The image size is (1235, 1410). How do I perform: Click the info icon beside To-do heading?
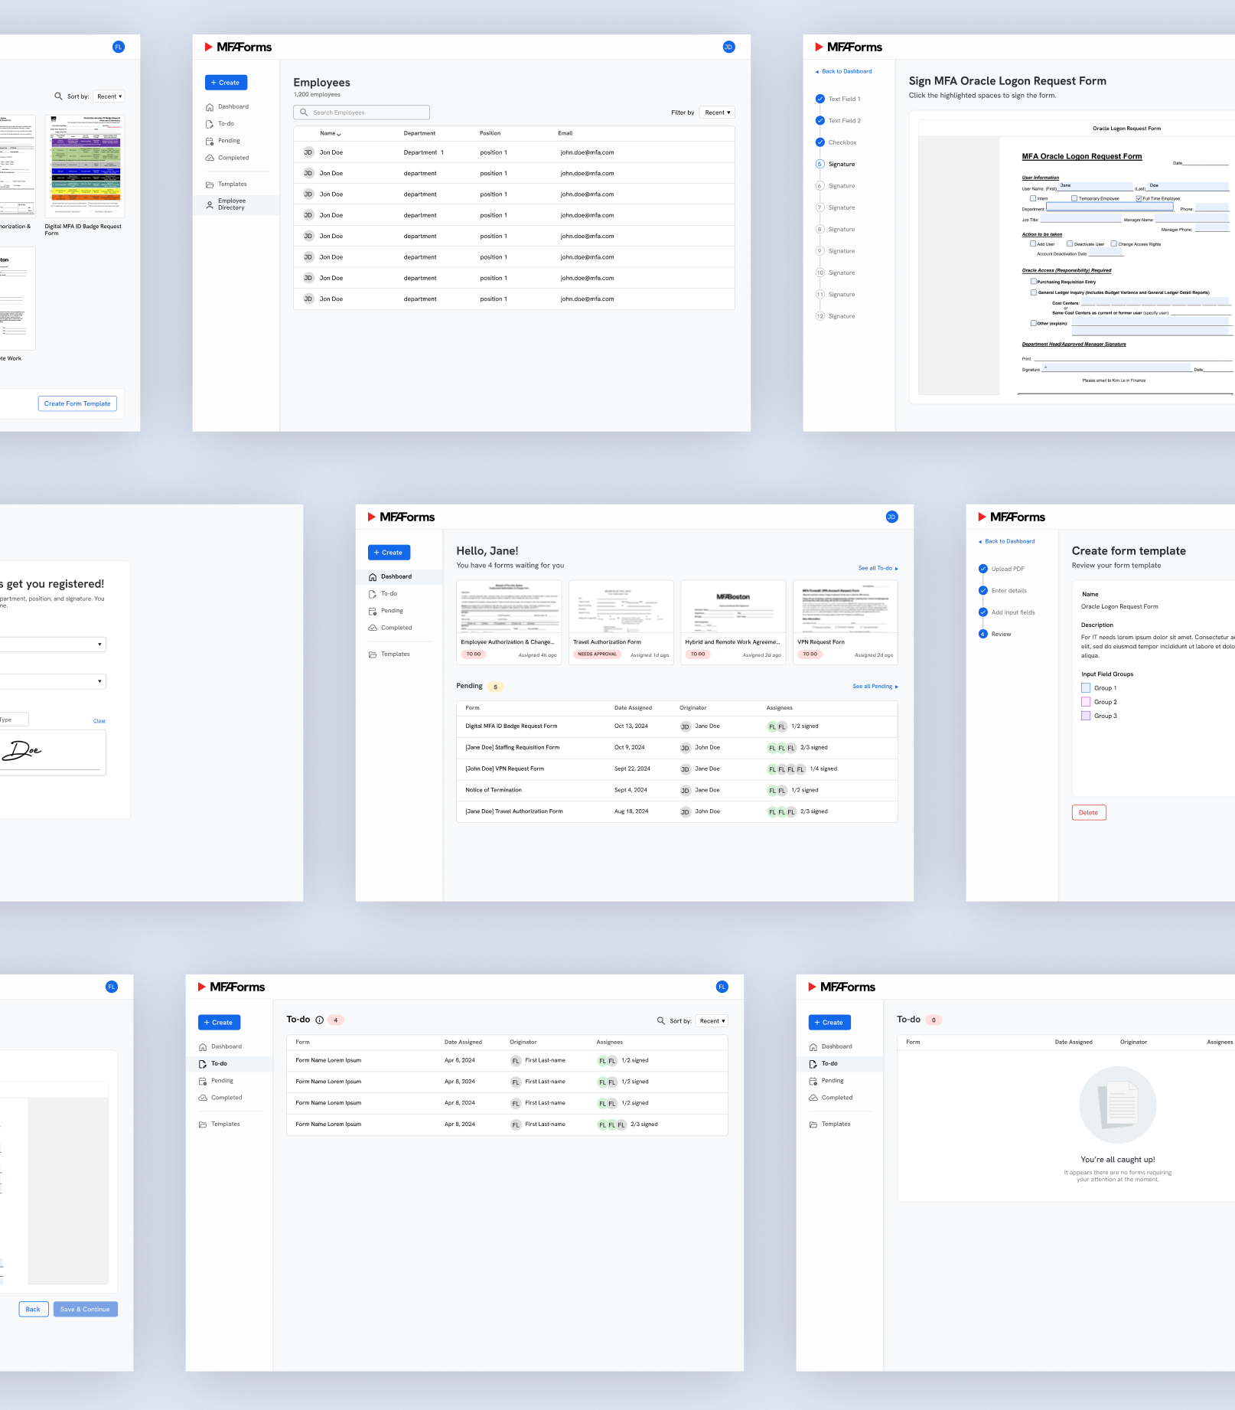click(320, 1020)
